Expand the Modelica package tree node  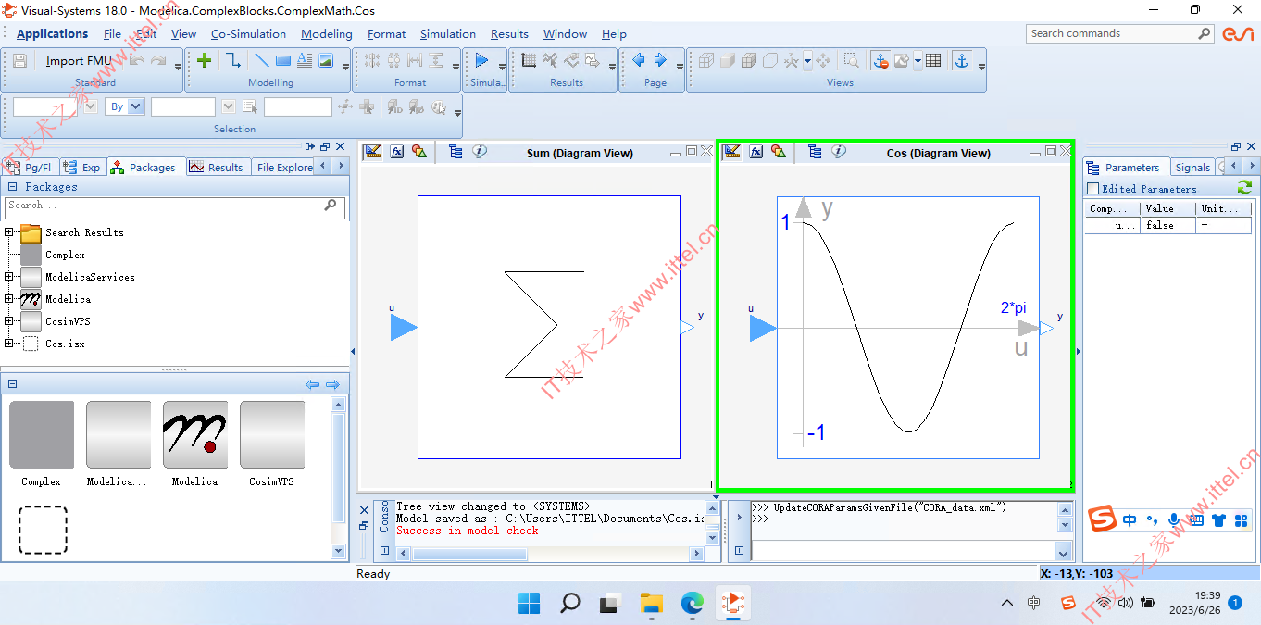tap(9, 299)
